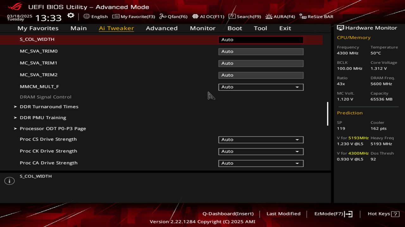The image size is (405, 227).
Task: Select the MC_SVA_TRIM1 label
Action: [39, 63]
